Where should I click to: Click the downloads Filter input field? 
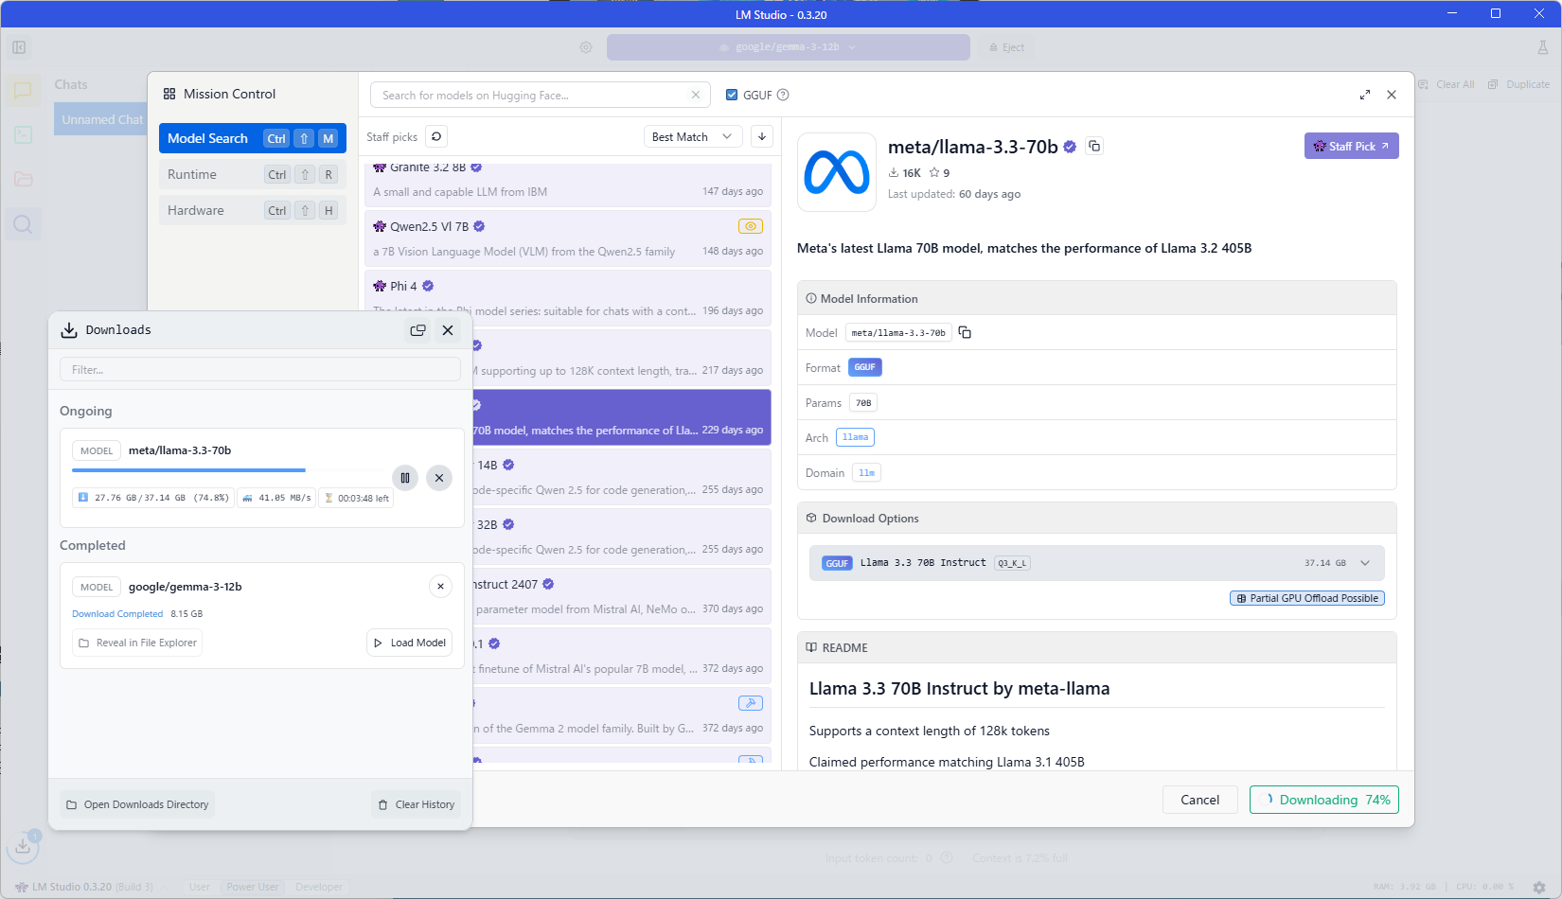(260, 369)
